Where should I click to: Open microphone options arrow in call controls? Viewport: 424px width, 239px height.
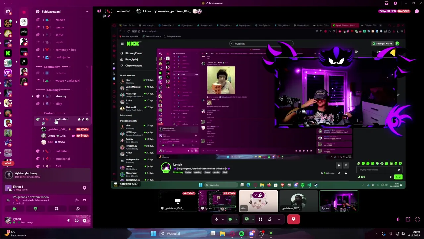tap(223, 219)
